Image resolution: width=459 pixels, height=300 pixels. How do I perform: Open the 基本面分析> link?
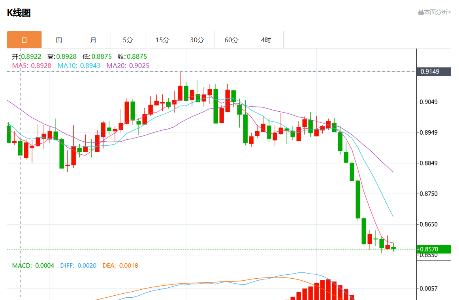(434, 12)
